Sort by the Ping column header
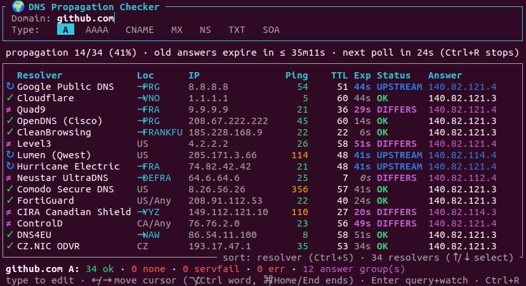Viewport: 526px width, 286px height. 296,75
